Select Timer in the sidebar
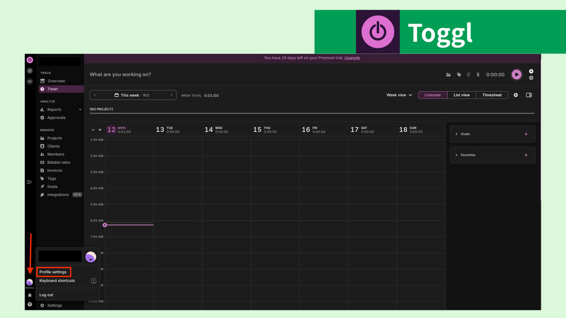The width and height of the screenshot is (566, 318). coord(61,89)
